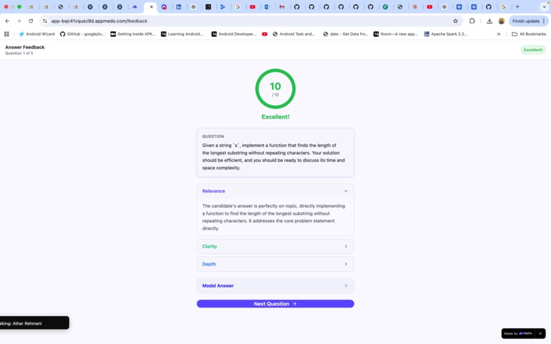Open the Android Task and bookmark

[294, 34]
